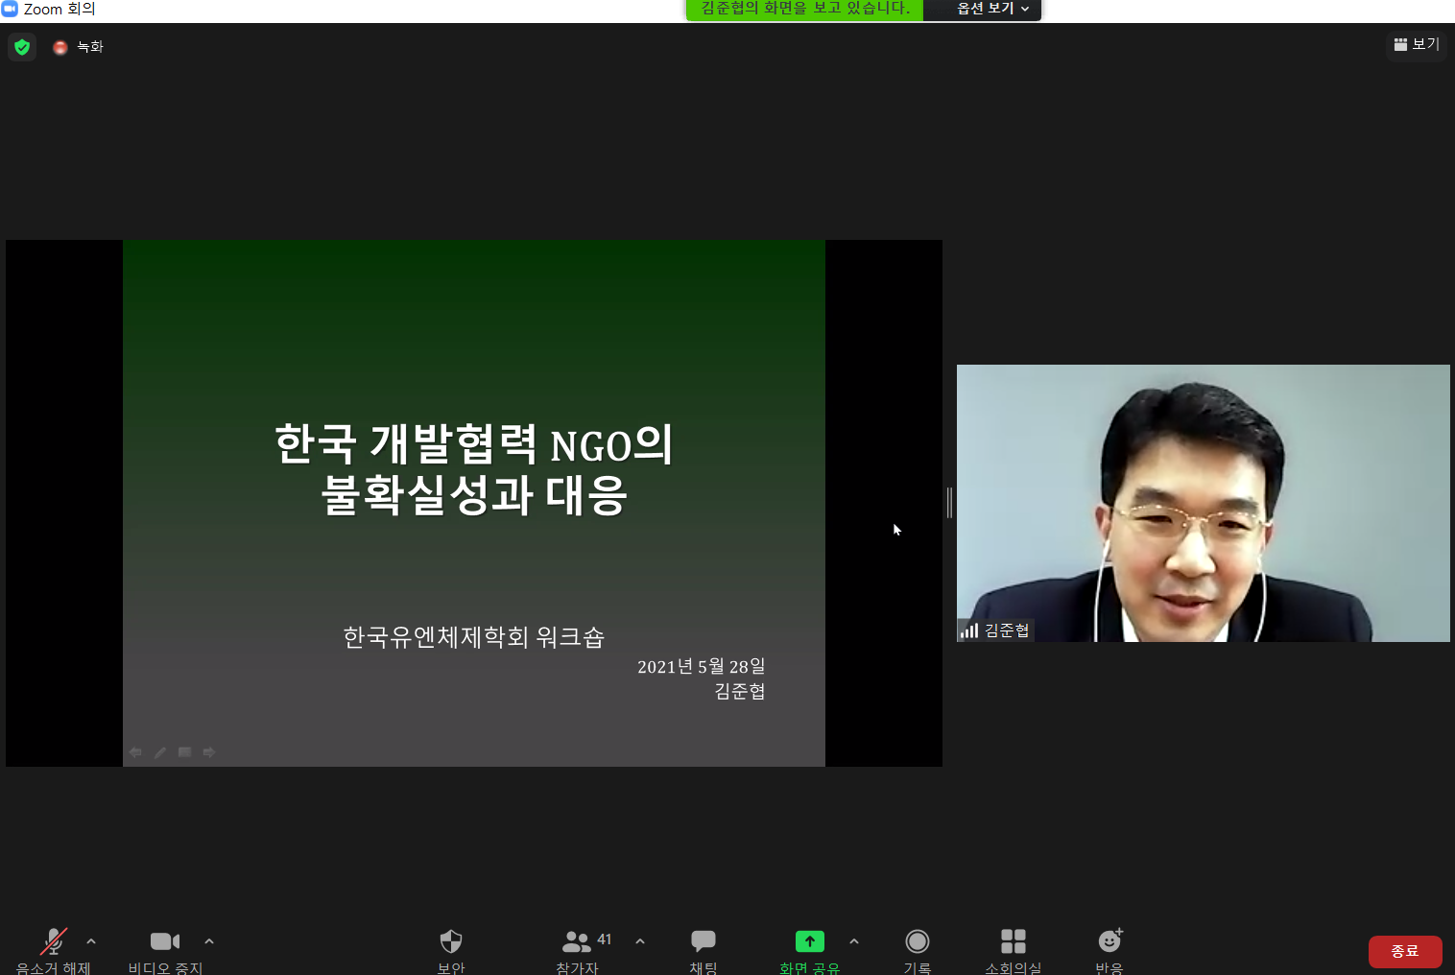Expand video options arrow beside camera
The width and height of the screenshot is (1455, 975).
[x=209, y=941]
